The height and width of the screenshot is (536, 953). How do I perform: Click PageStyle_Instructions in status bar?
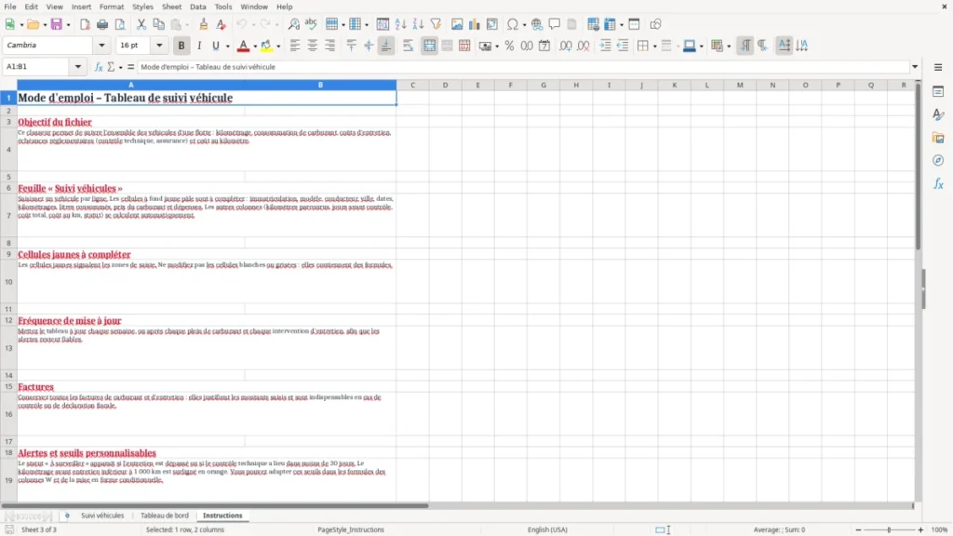coord(351,529)
